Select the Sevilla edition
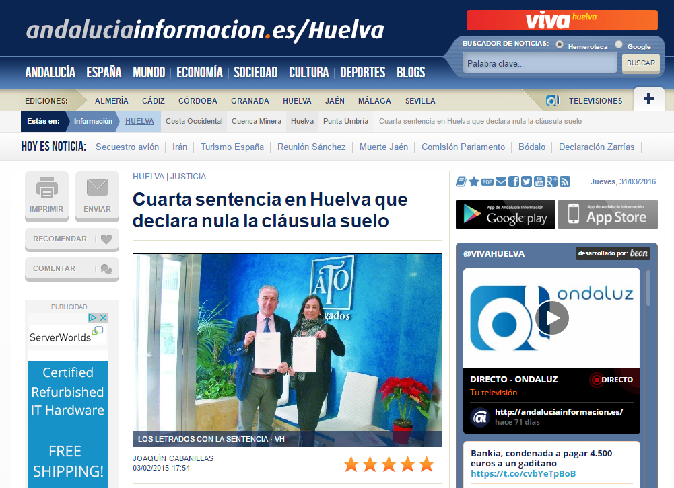Screen dimensions: 674x488 (420, 101)
